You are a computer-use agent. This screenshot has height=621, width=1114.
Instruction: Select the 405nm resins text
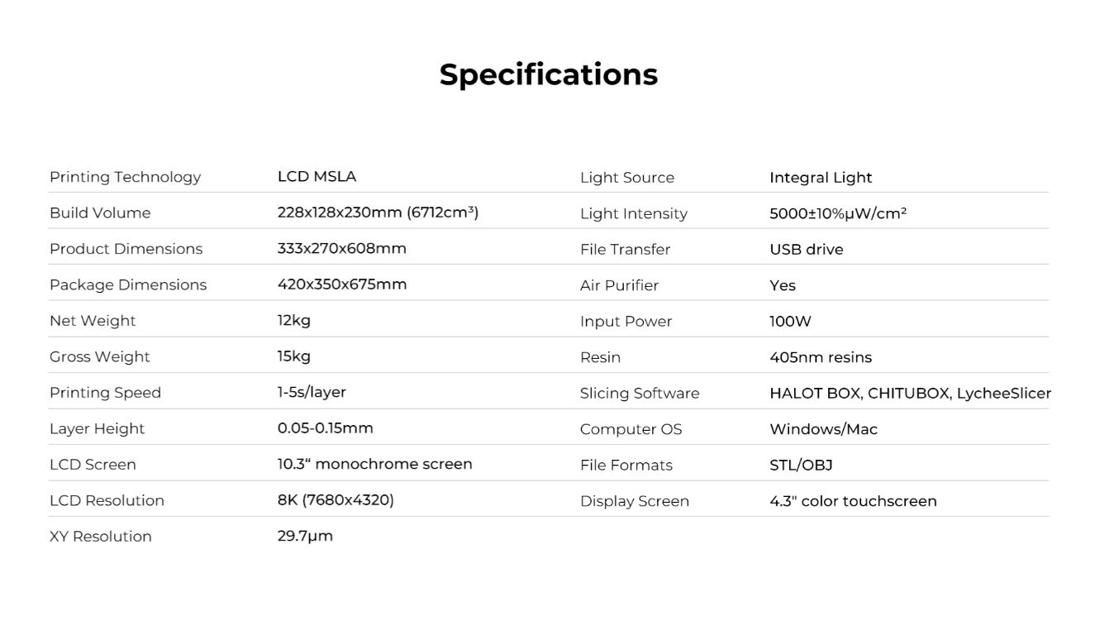[x=821, y=357]
